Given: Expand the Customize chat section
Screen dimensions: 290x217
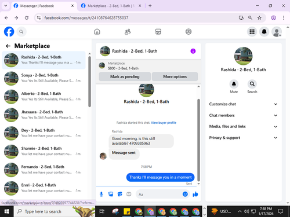Looking at the screenshot, I should coord(243,104).
